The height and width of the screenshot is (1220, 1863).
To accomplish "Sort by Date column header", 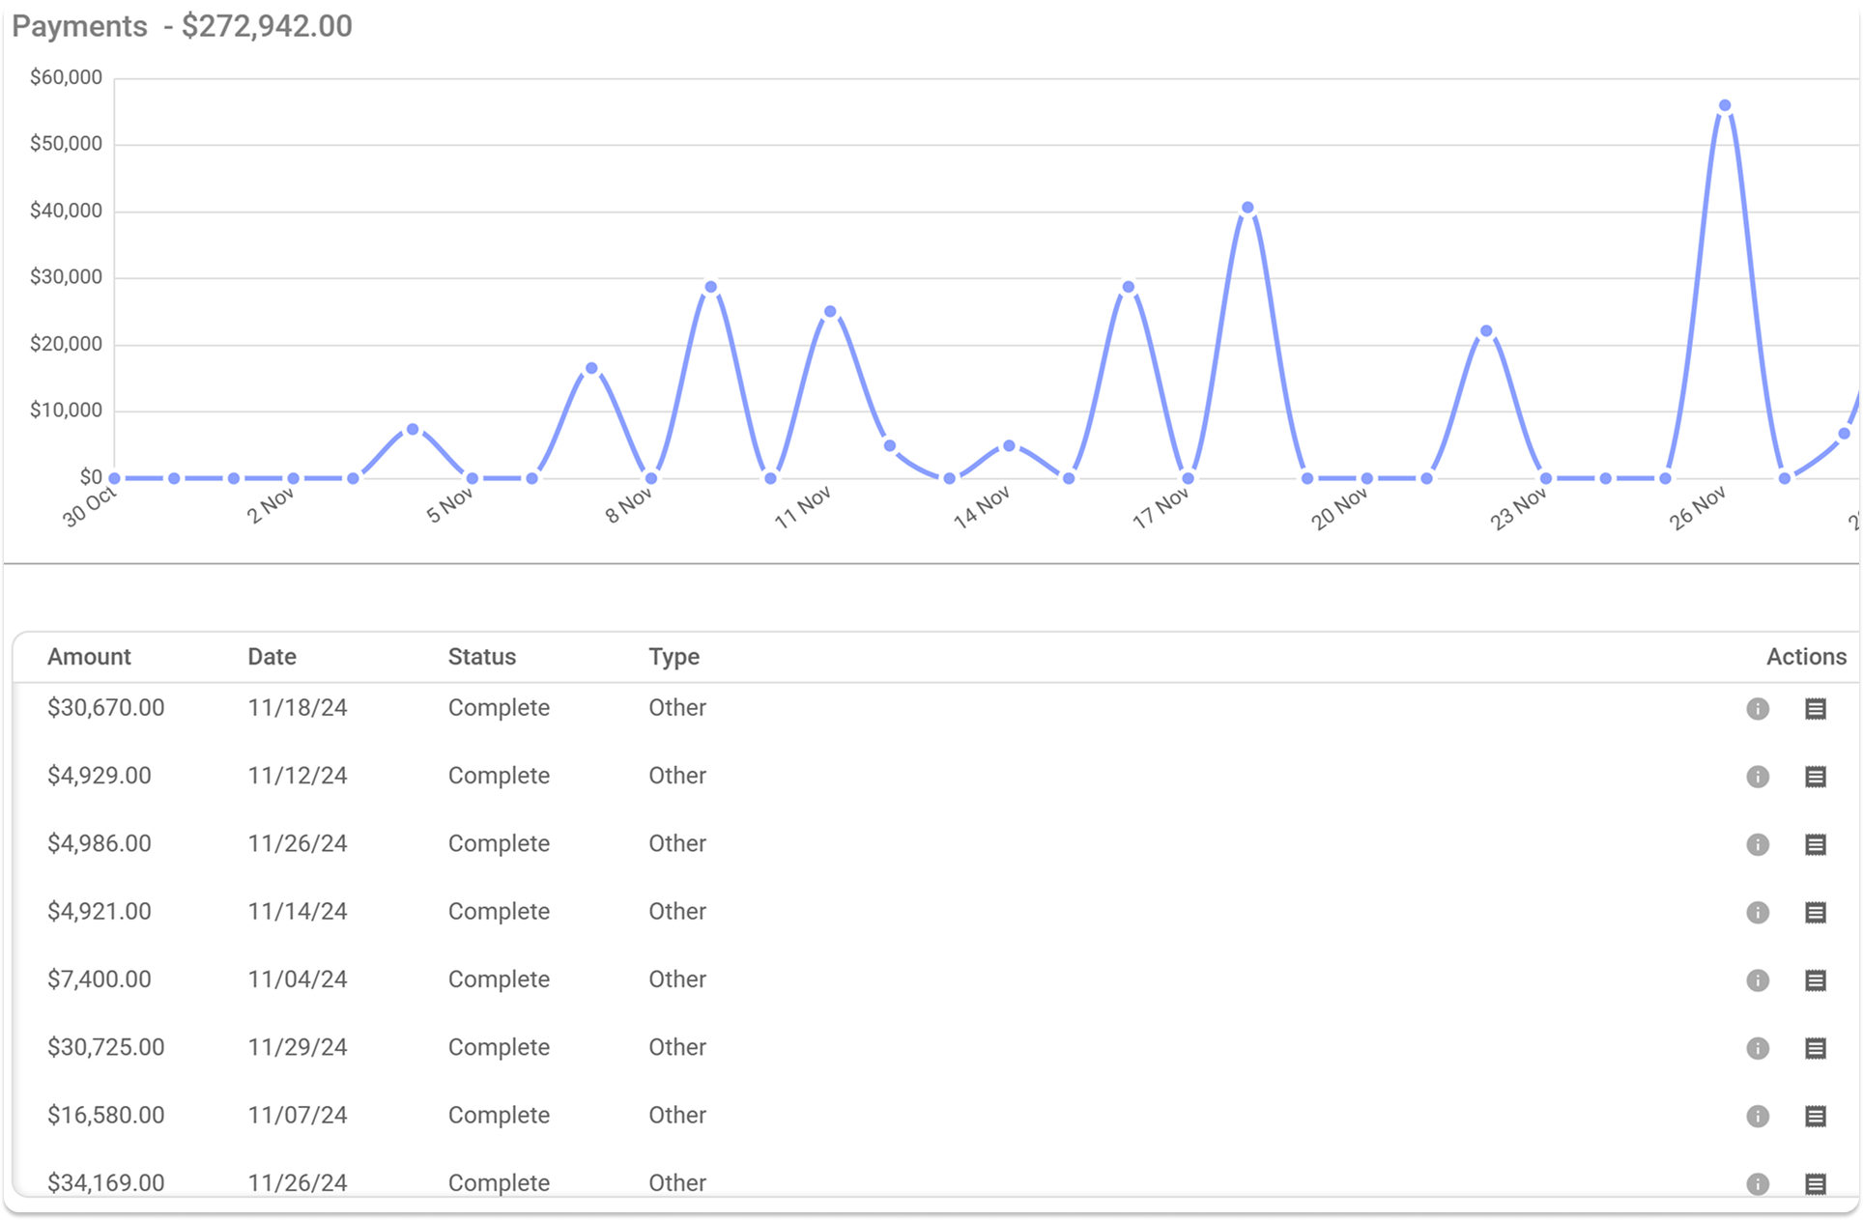I will pyautogui.click(x=272, y=657).
